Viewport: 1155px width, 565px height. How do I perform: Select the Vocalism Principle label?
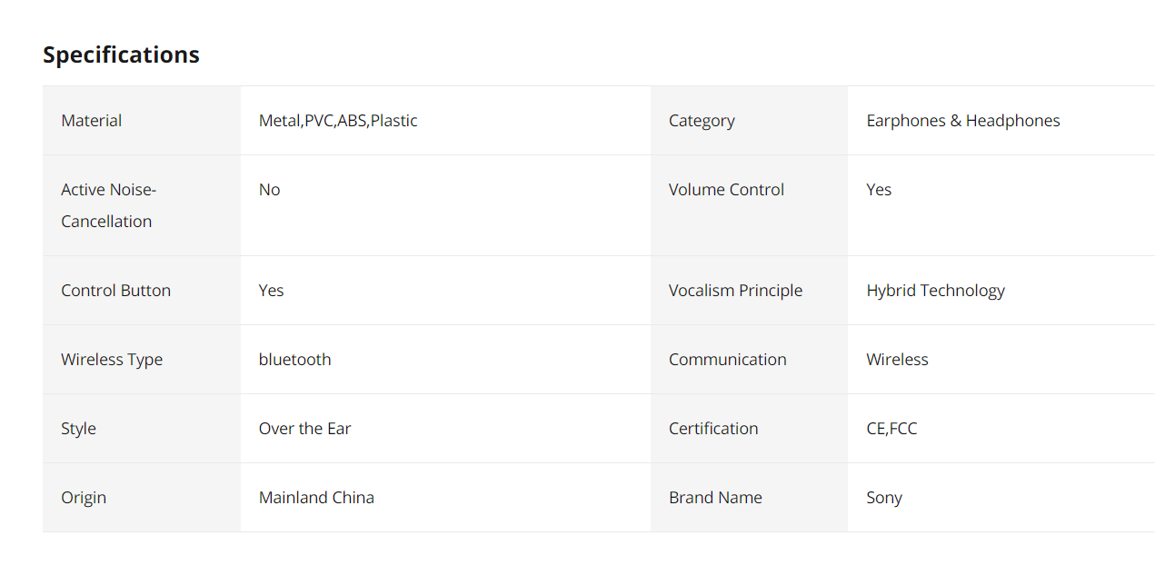[x=735, y=291]
